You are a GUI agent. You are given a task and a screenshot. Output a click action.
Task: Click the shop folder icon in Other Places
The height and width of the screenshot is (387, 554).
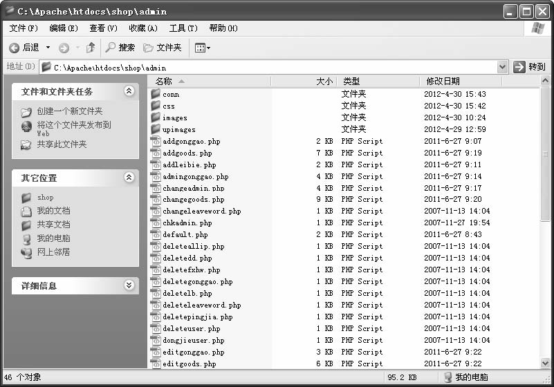click(x=26, y=198)
